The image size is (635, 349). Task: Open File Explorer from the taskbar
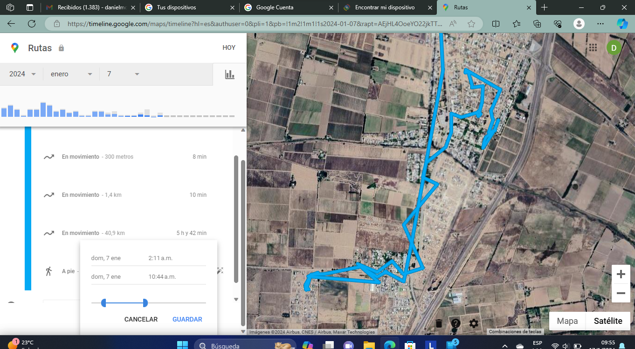(x=369, y=345)
